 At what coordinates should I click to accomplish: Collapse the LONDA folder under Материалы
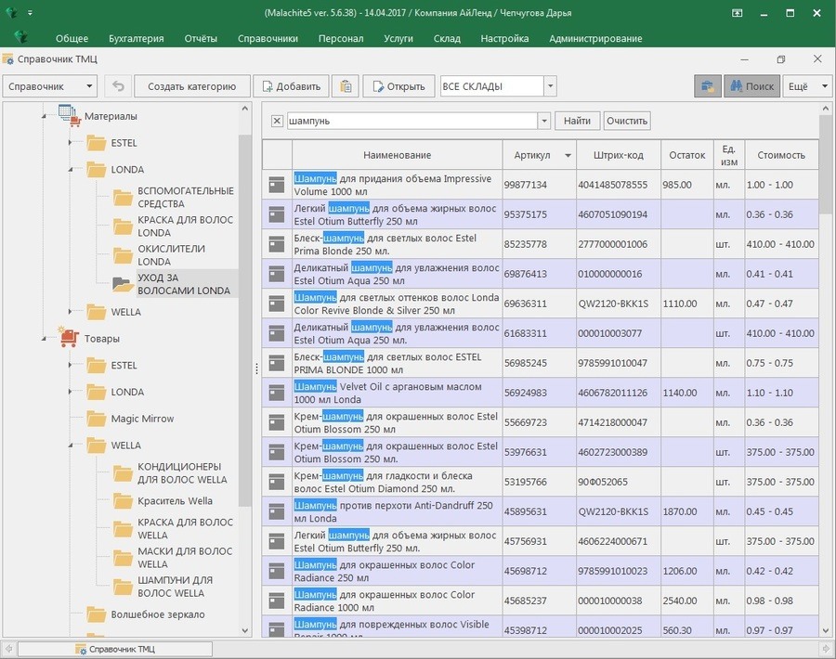pyautogui.click(x=71, y=170)
